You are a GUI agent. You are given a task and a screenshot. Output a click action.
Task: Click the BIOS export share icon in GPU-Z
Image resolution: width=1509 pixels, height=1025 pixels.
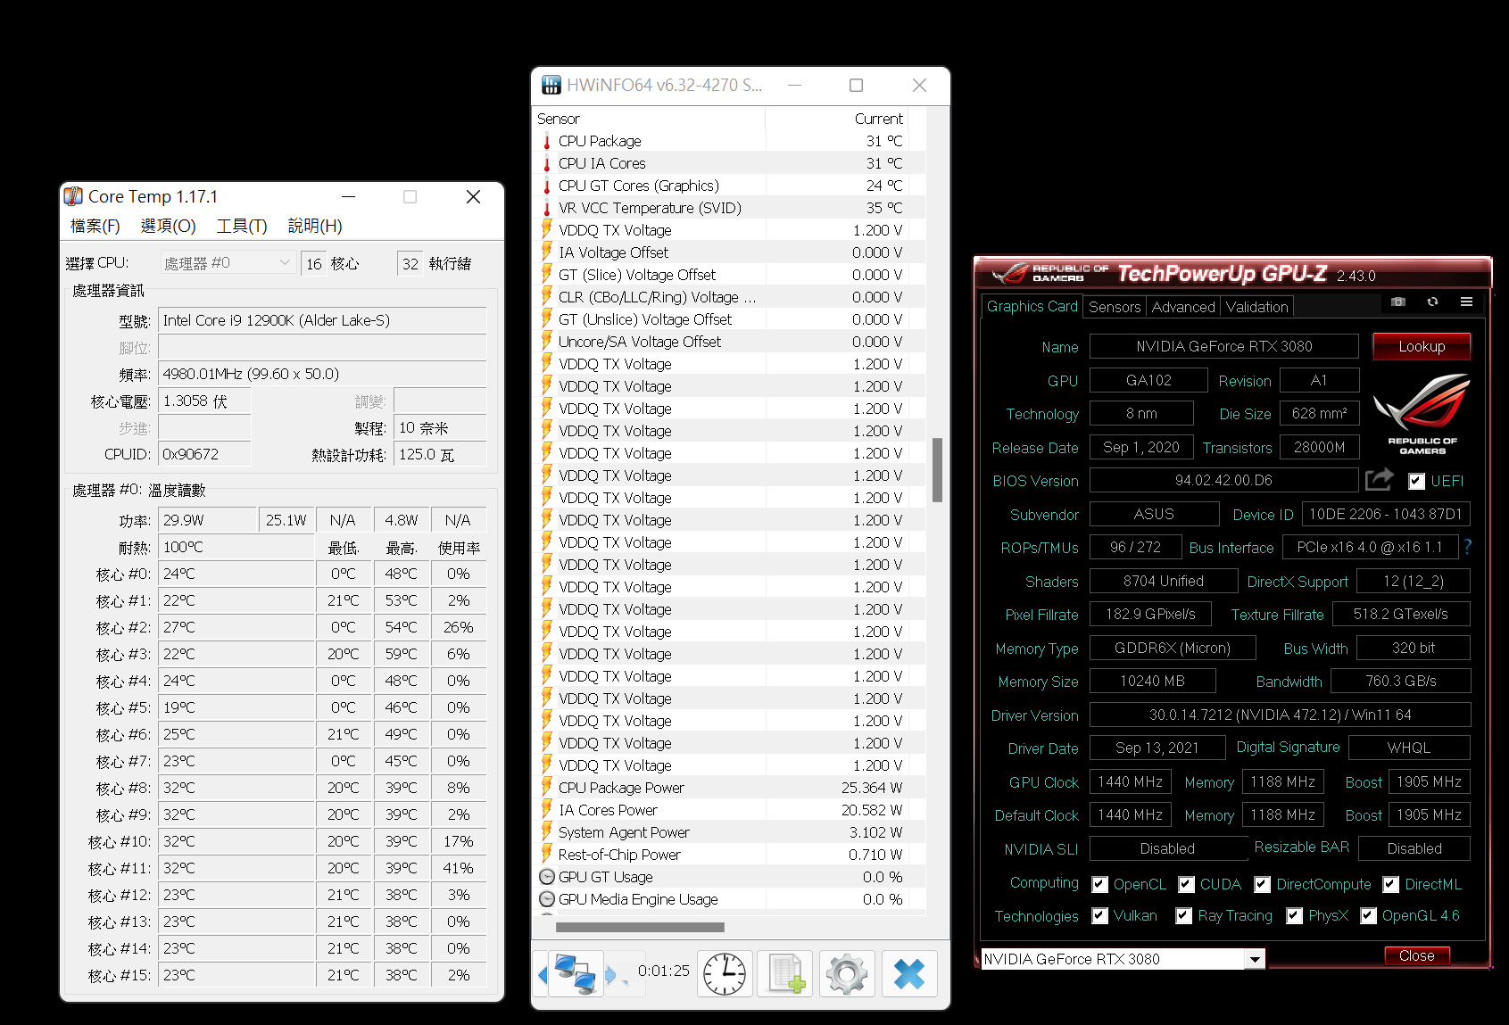point(1379,480)
